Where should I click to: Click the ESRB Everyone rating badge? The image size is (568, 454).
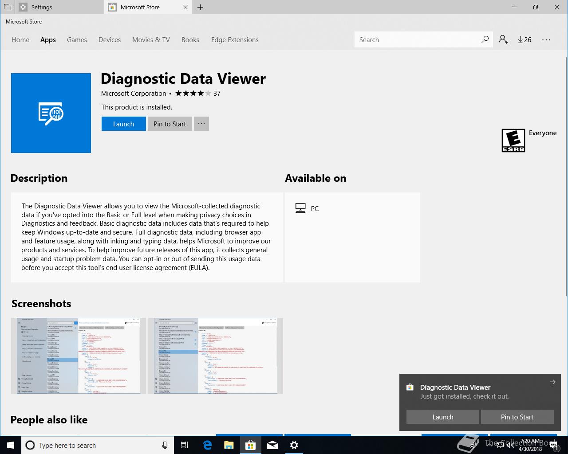(x=513, y=140)
